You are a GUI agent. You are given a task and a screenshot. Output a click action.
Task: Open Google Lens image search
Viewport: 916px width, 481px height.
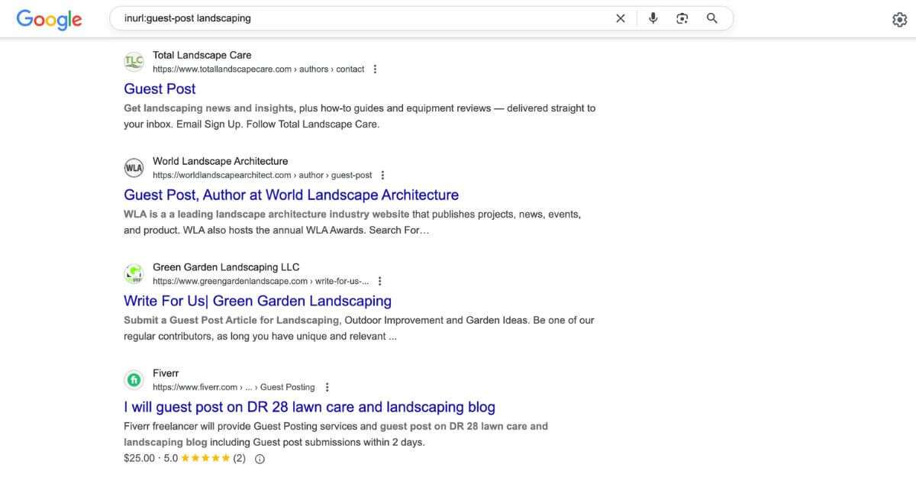[x=682, y=18]
